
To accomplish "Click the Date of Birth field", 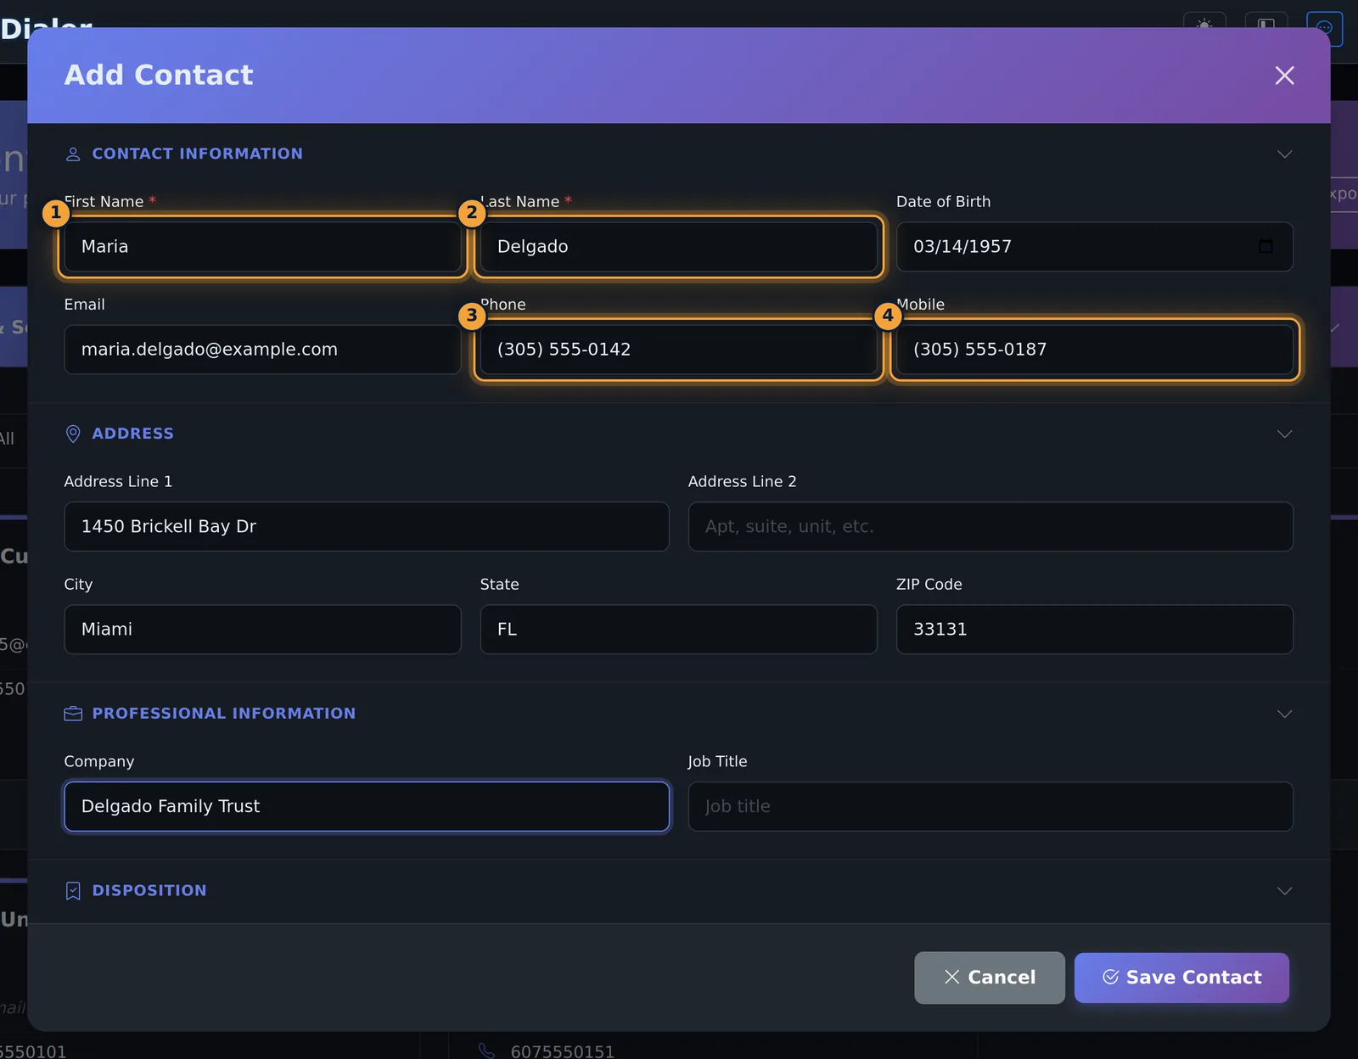I will click(x=1094, y=247).
